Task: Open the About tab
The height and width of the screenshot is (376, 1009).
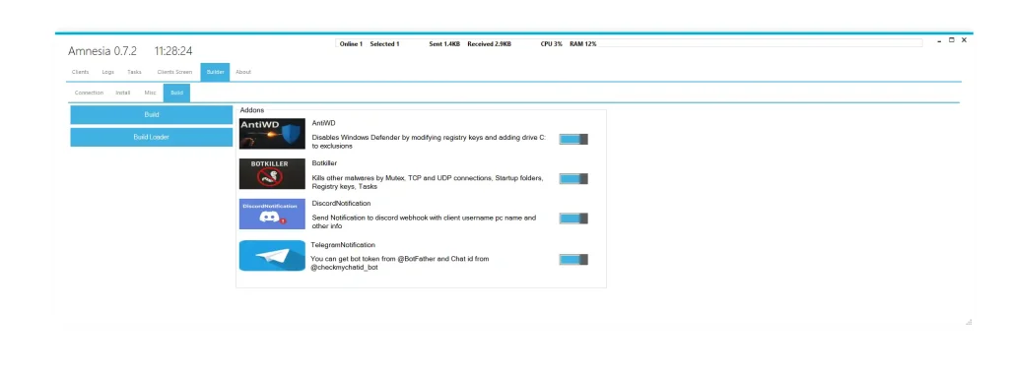Action: [243, 72]
